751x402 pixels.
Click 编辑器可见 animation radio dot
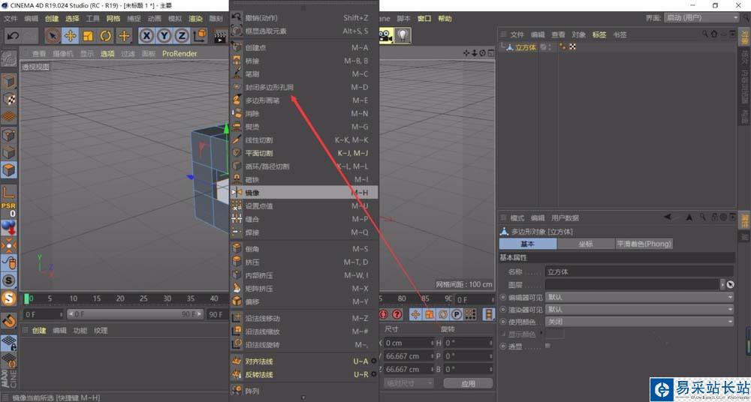pos(503,297)
